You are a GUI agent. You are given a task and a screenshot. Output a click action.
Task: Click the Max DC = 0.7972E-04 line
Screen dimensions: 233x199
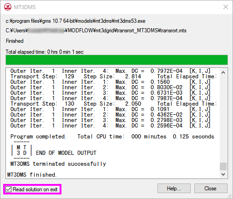pos(110,71)
